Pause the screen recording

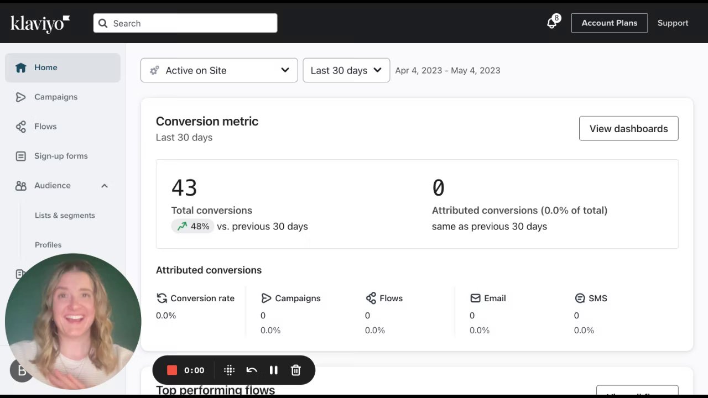[273, 370]
